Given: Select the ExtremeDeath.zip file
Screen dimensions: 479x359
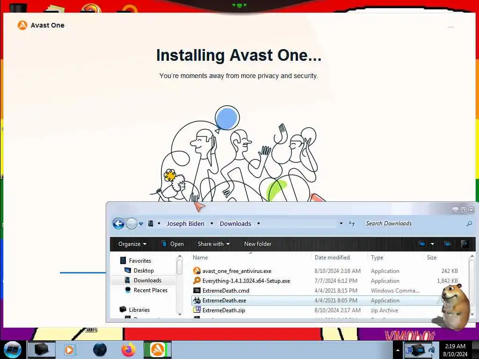Looking at the screenshot, I should (224, 310).
